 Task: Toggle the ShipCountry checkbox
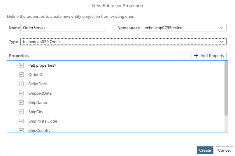(x=21, y=130)
